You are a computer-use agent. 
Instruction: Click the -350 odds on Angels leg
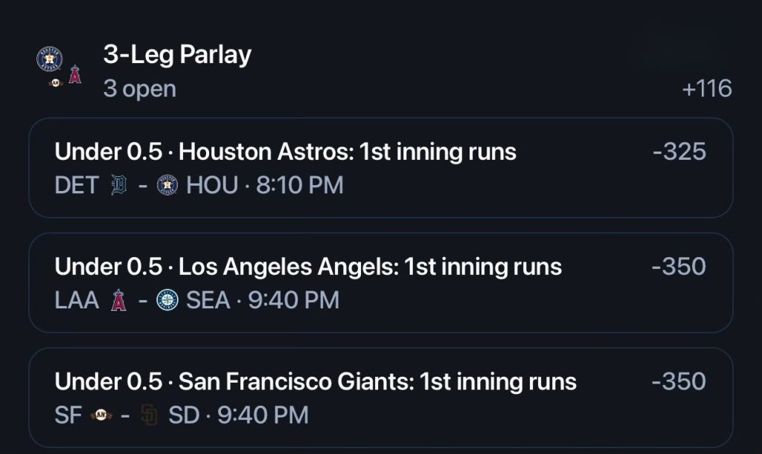point(679,266)
